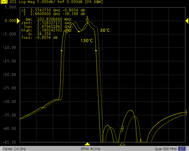Click the marker 2 readout at 2.66 GHz
This screenshot has width=189, height=151.
[x=53, y=14]
